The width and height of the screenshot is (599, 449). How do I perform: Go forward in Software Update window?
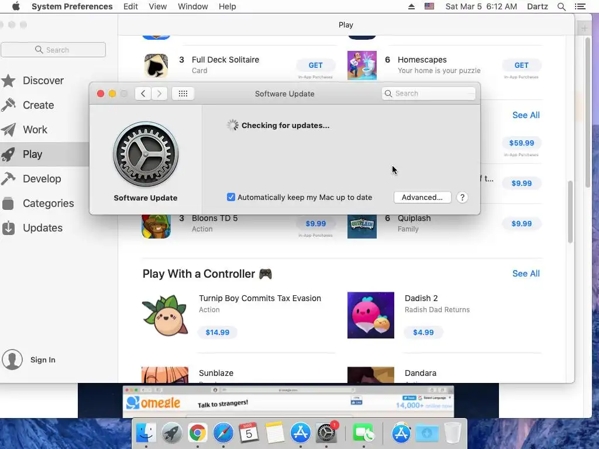[159, 94]
